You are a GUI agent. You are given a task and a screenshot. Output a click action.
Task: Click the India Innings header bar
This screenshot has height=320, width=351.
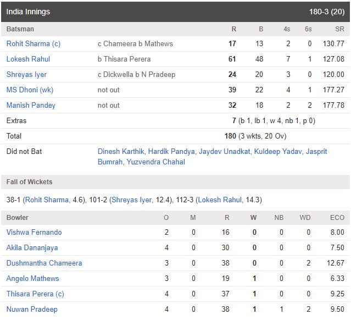click(175, 11)
